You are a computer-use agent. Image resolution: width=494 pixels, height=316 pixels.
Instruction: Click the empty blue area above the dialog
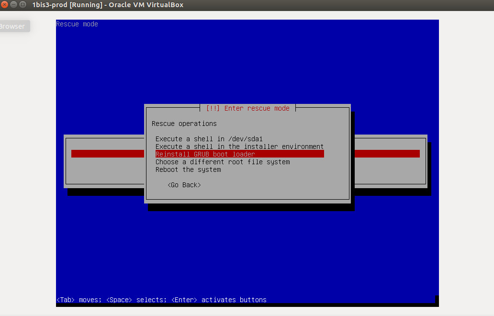click(247, 62)
